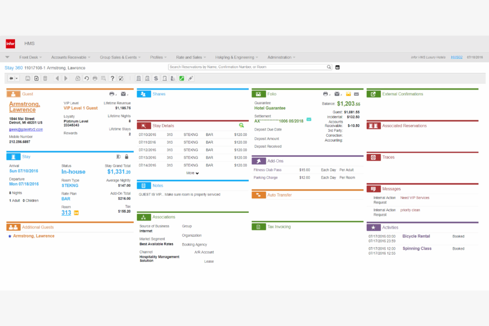Click the lock icon on the Stay panel

click(126, 156)
